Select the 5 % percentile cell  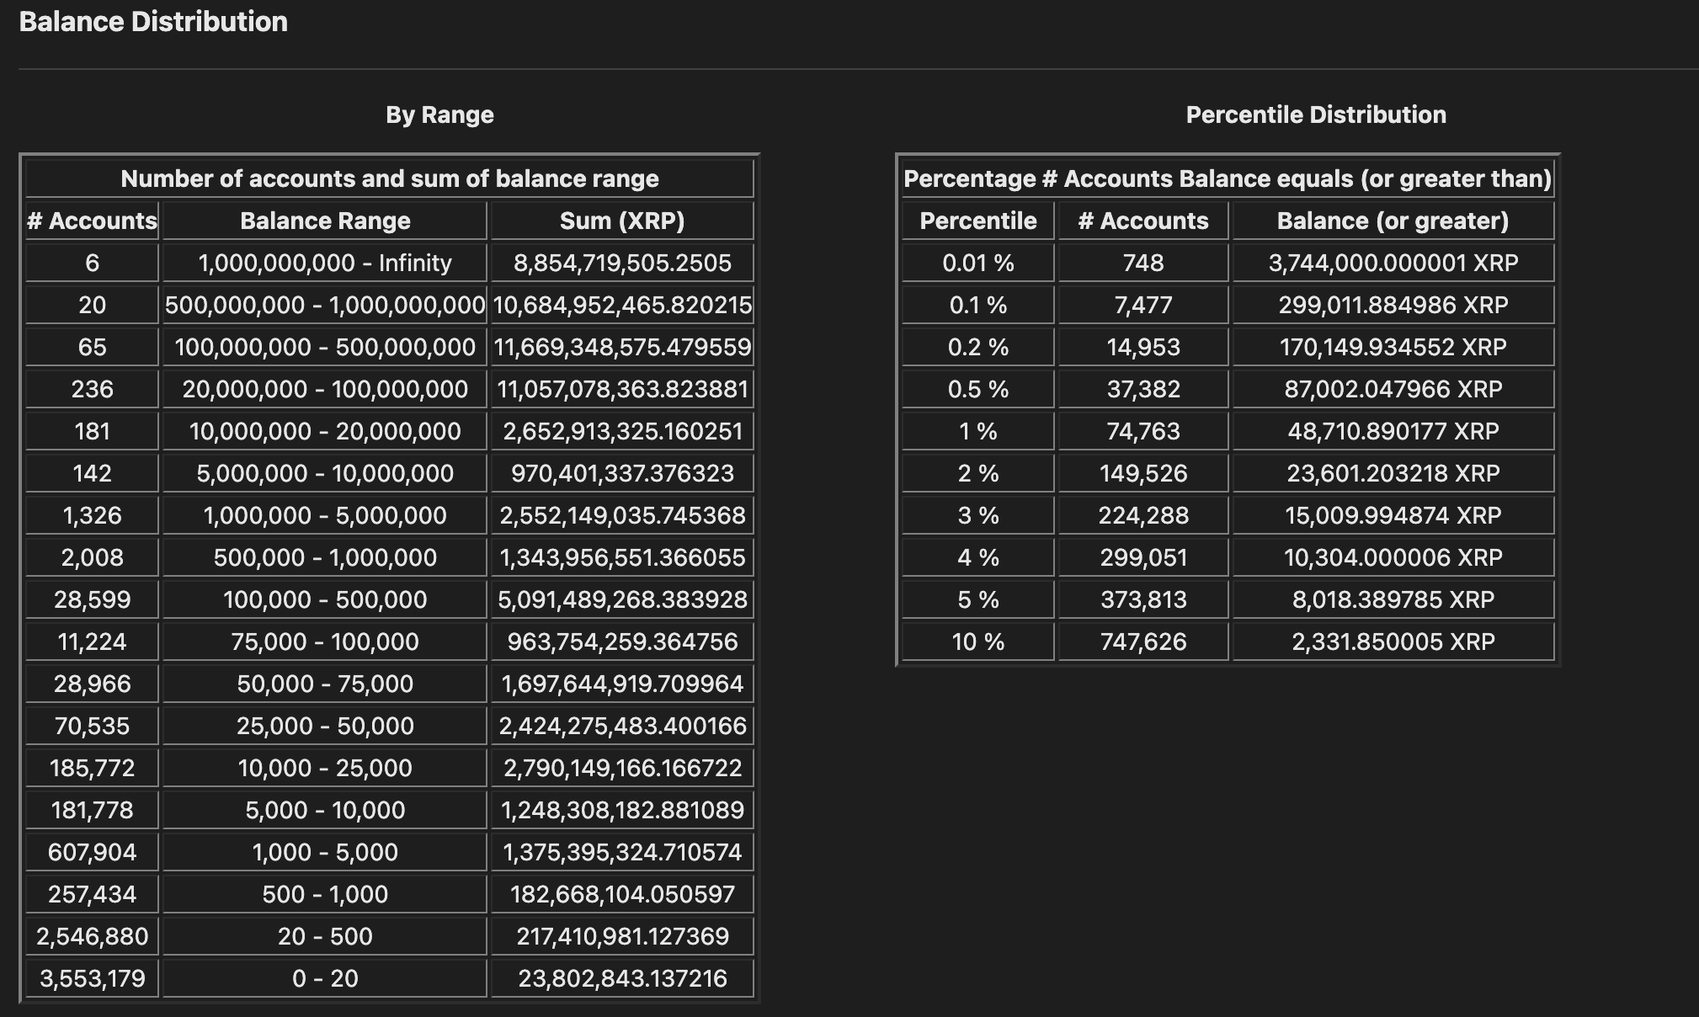(x=977, y=599)
